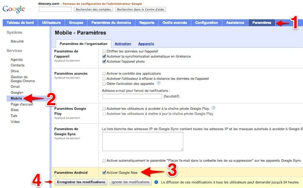Open Sécurité in sidebar
This screenshot has height=188, width=303.
click(x=17, y=41)
